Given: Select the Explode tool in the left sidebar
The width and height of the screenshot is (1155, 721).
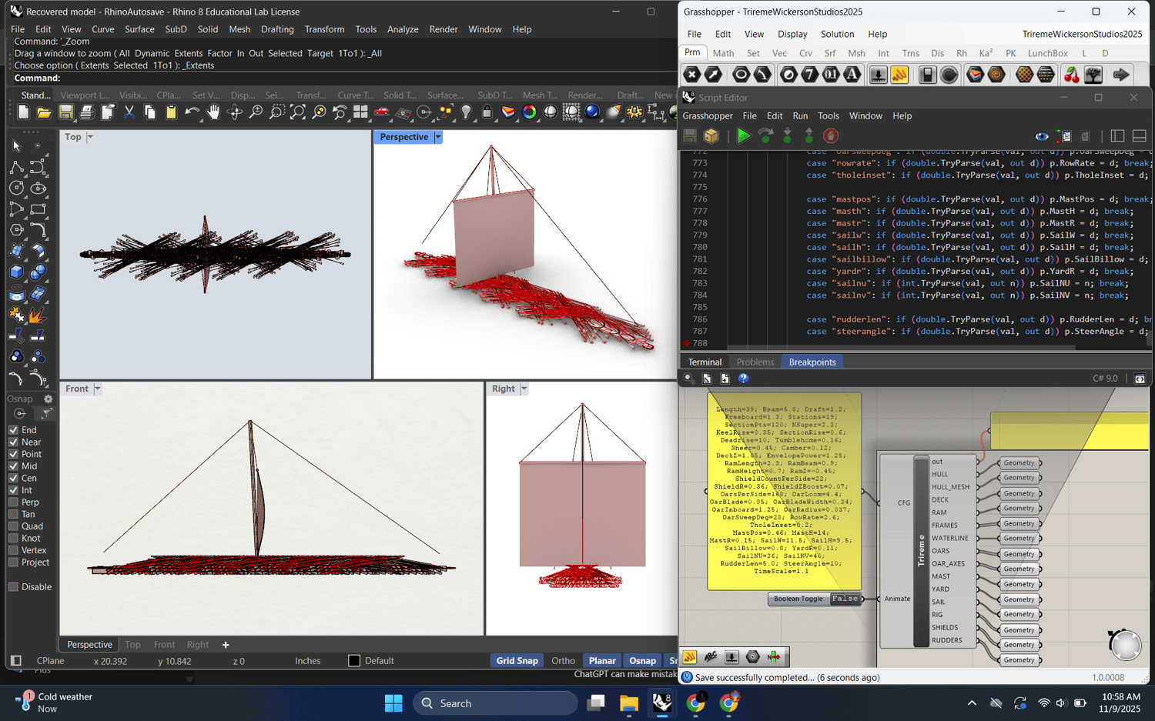Looking at the screenshot, I should pyautogui.click(x=37, y=315).
